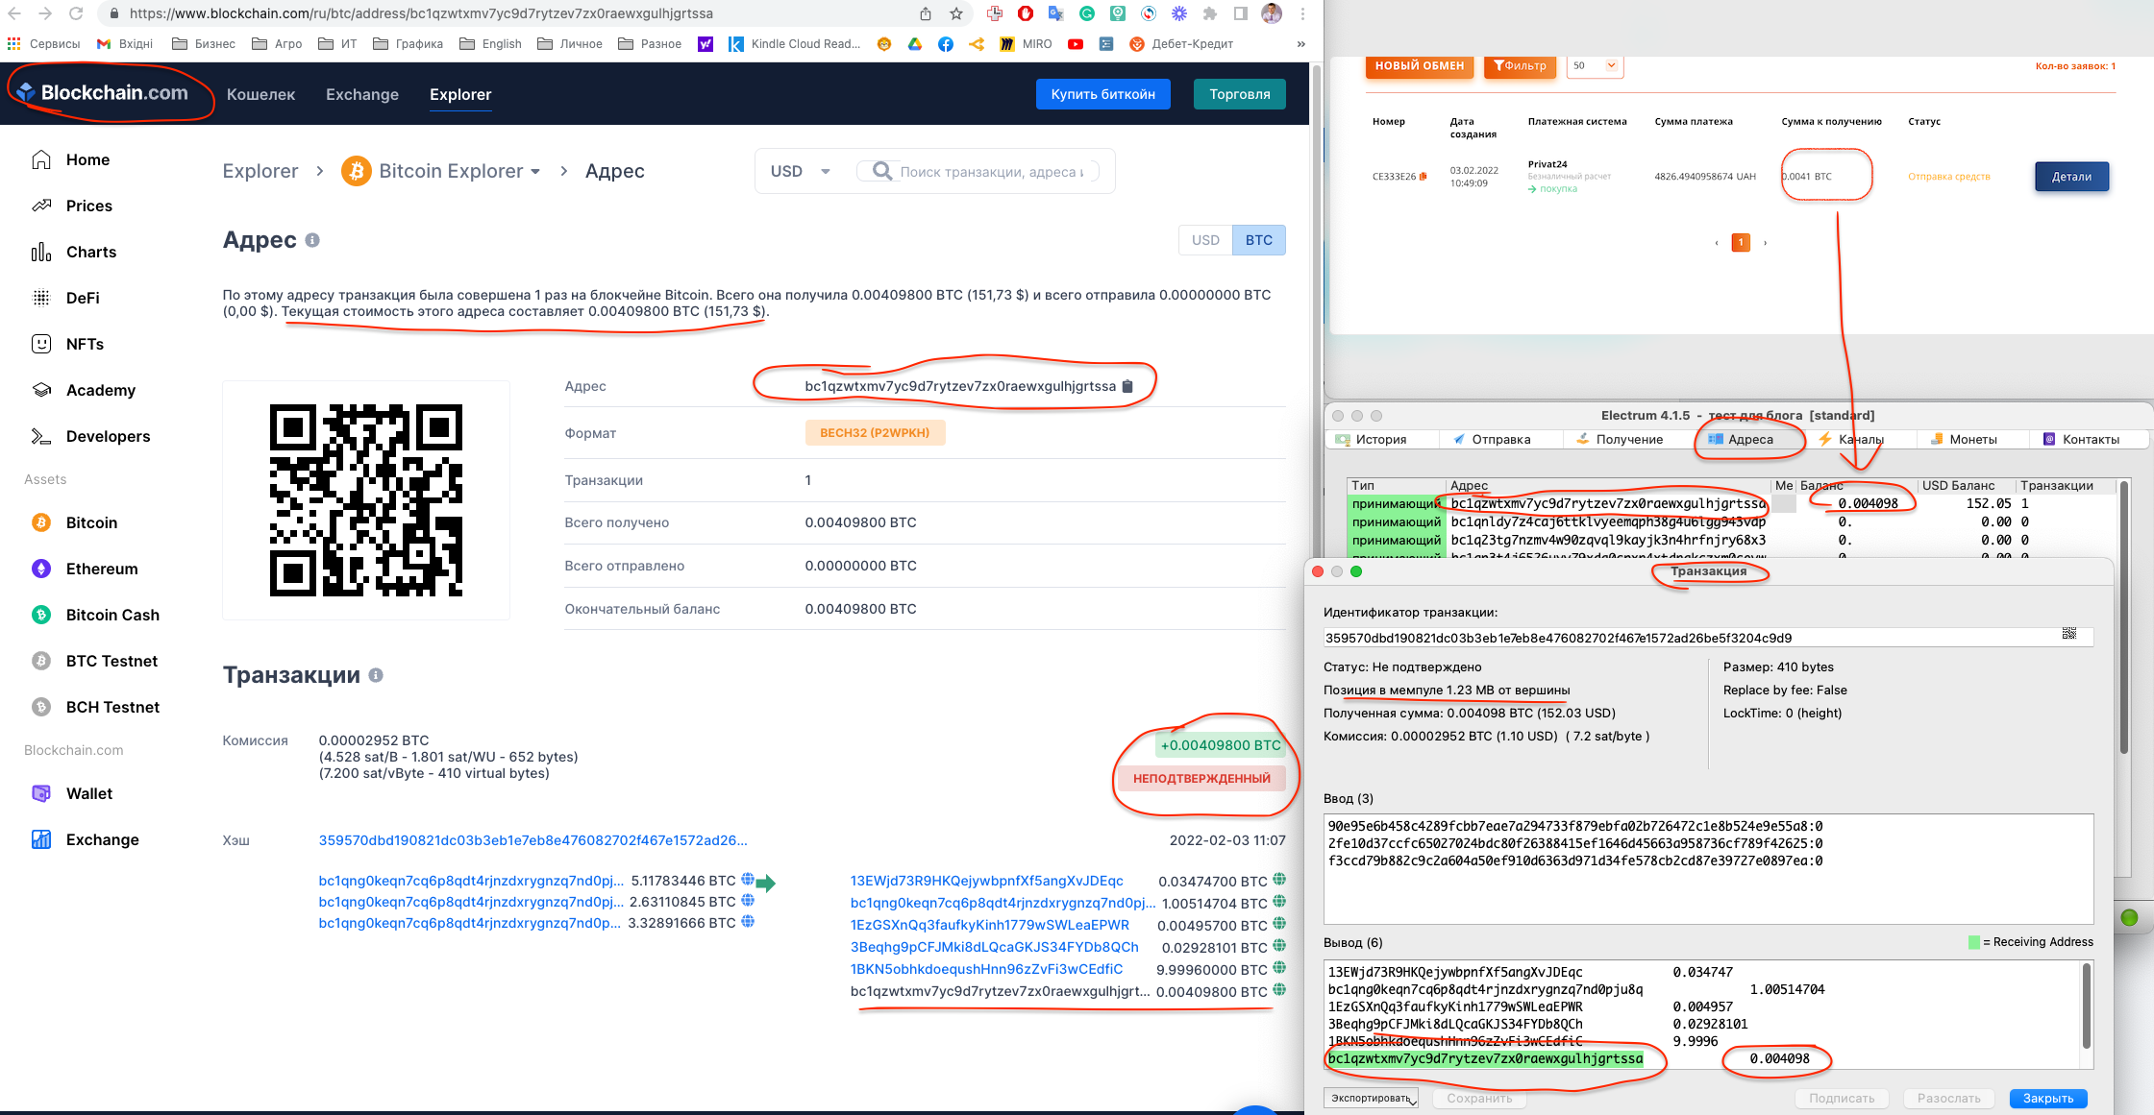The image size is (2154, 1115).
Task: Copy the bitcoin address with clipboard icon
Action: point(1127,386)
